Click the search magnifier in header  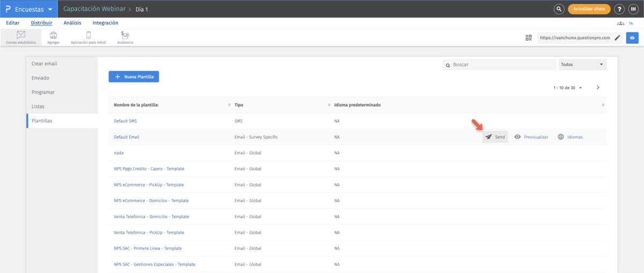(x=559, y=9)
